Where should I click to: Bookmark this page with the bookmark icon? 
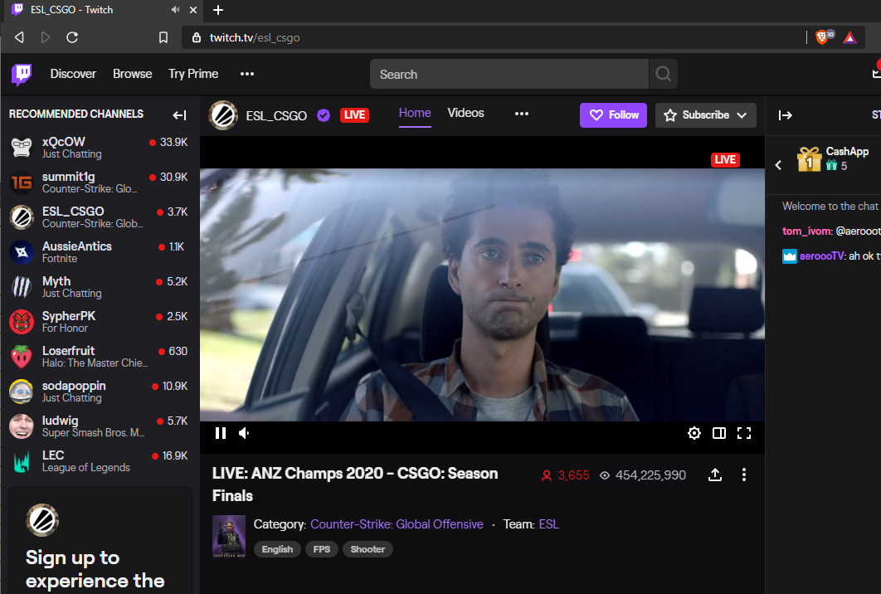[163, 37]
